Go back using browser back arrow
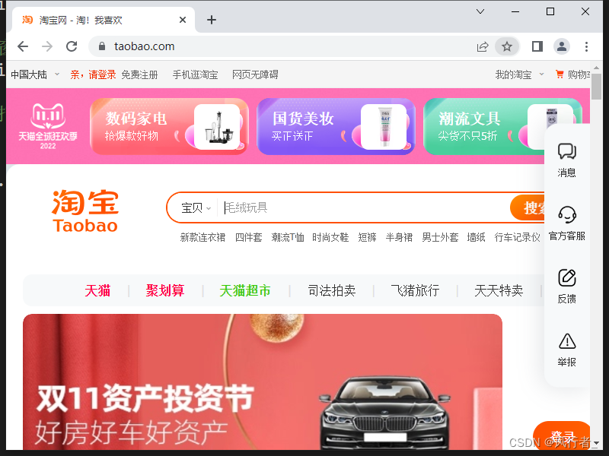Screen dimensions: 609x456 [x=23, y=46]
